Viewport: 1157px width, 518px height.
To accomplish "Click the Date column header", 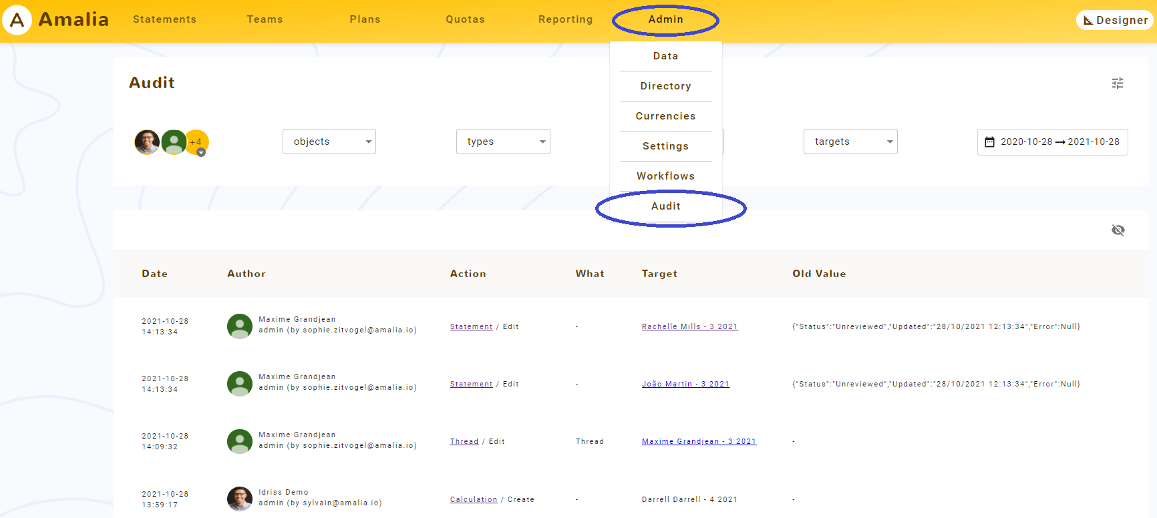I will pos(155,274).
